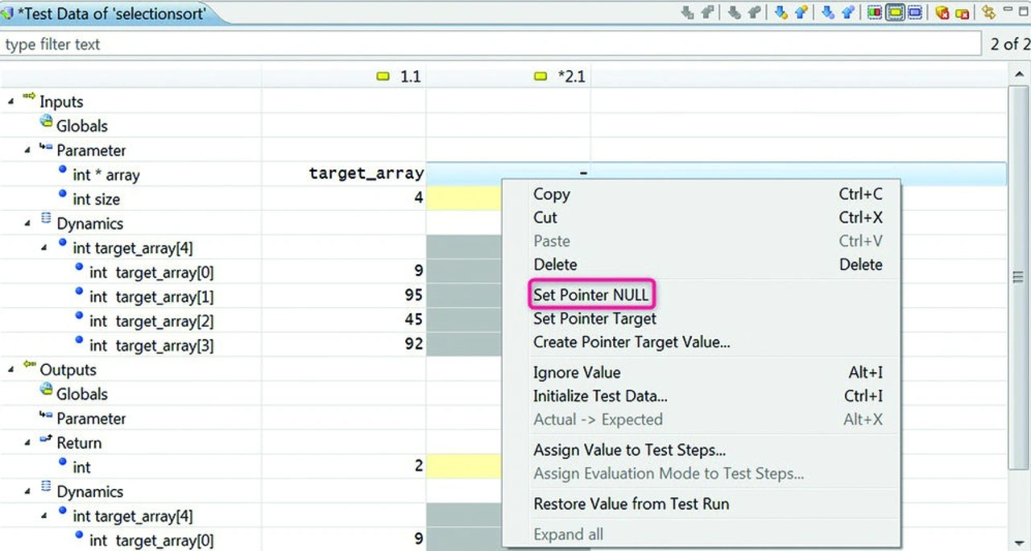Toggle the blue rectangle view button
This screenshot has width=1031, height=551.
[x=915, y=13]
